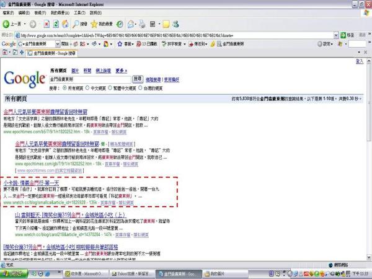This screenshot has height=279, width=372.
Task: Switch to 我的圖片 taskbar window
Action: click(224, 274)
